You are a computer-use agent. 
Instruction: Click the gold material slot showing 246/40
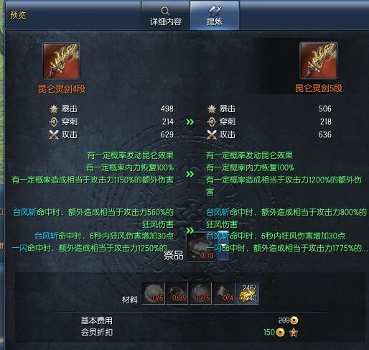tap(248, 293)
